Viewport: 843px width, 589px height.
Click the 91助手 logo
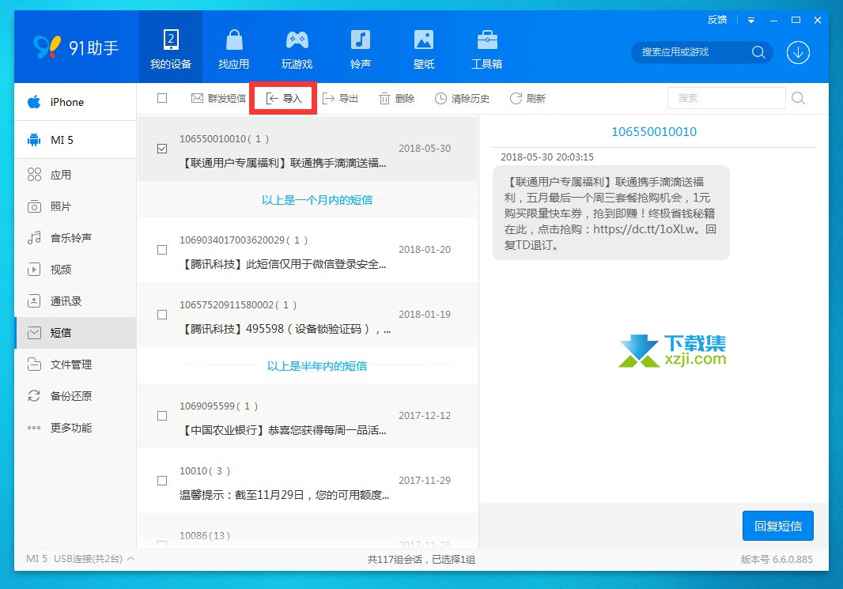76,47
